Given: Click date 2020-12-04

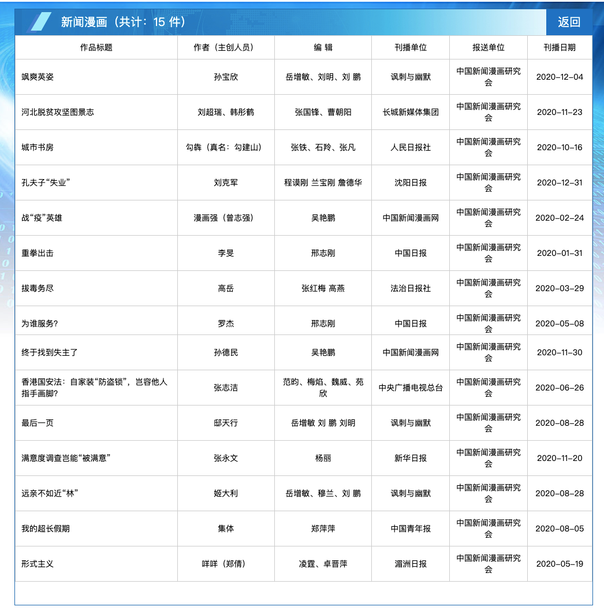Looking at the screenshot, I should tap(560, 77).
